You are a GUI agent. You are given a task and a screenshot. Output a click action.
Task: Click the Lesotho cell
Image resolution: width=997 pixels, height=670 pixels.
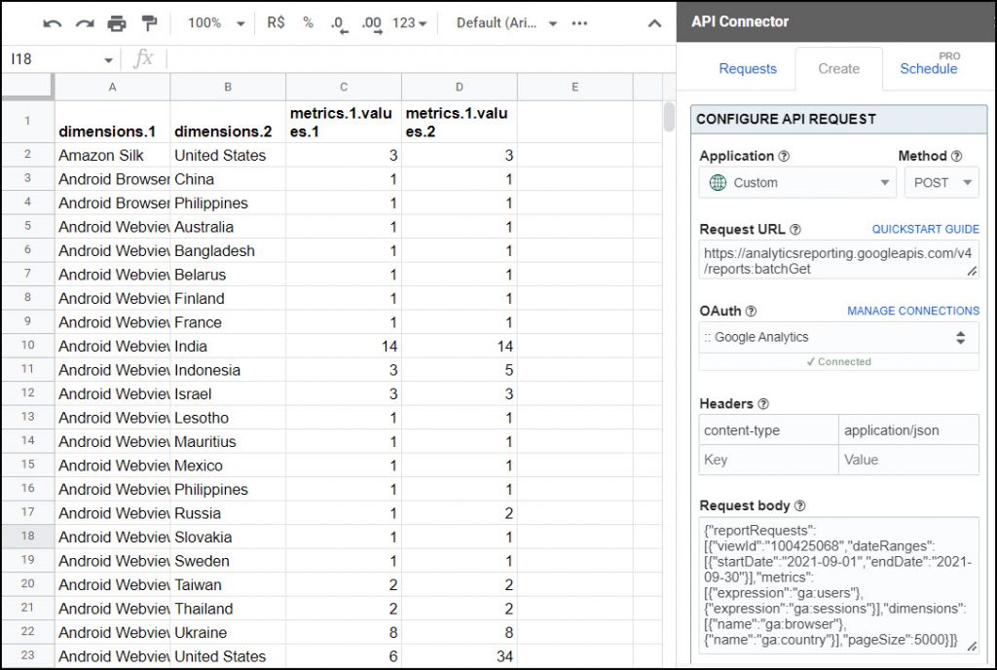click(228, 418)
